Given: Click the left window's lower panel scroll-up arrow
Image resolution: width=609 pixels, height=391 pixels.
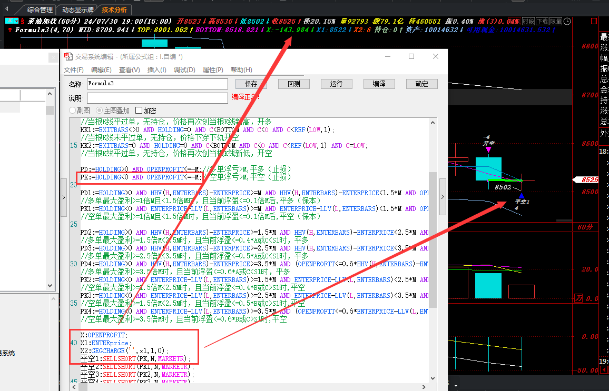Looking at the screenshot, I should point(54,299).
